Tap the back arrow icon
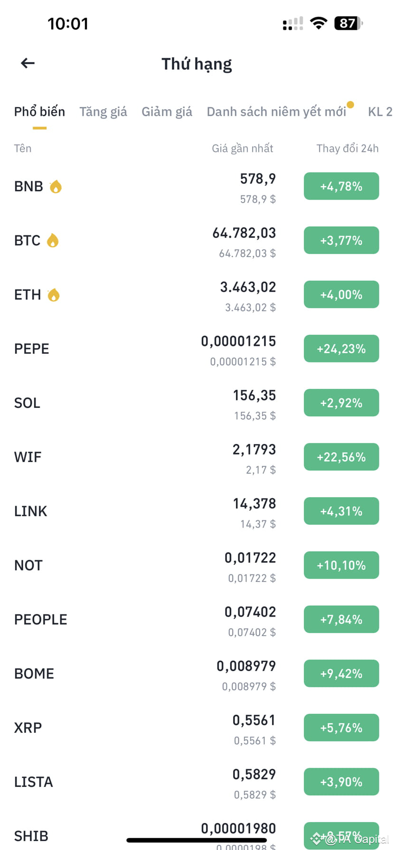The image size is (393, 850). [x=28, y=63]
